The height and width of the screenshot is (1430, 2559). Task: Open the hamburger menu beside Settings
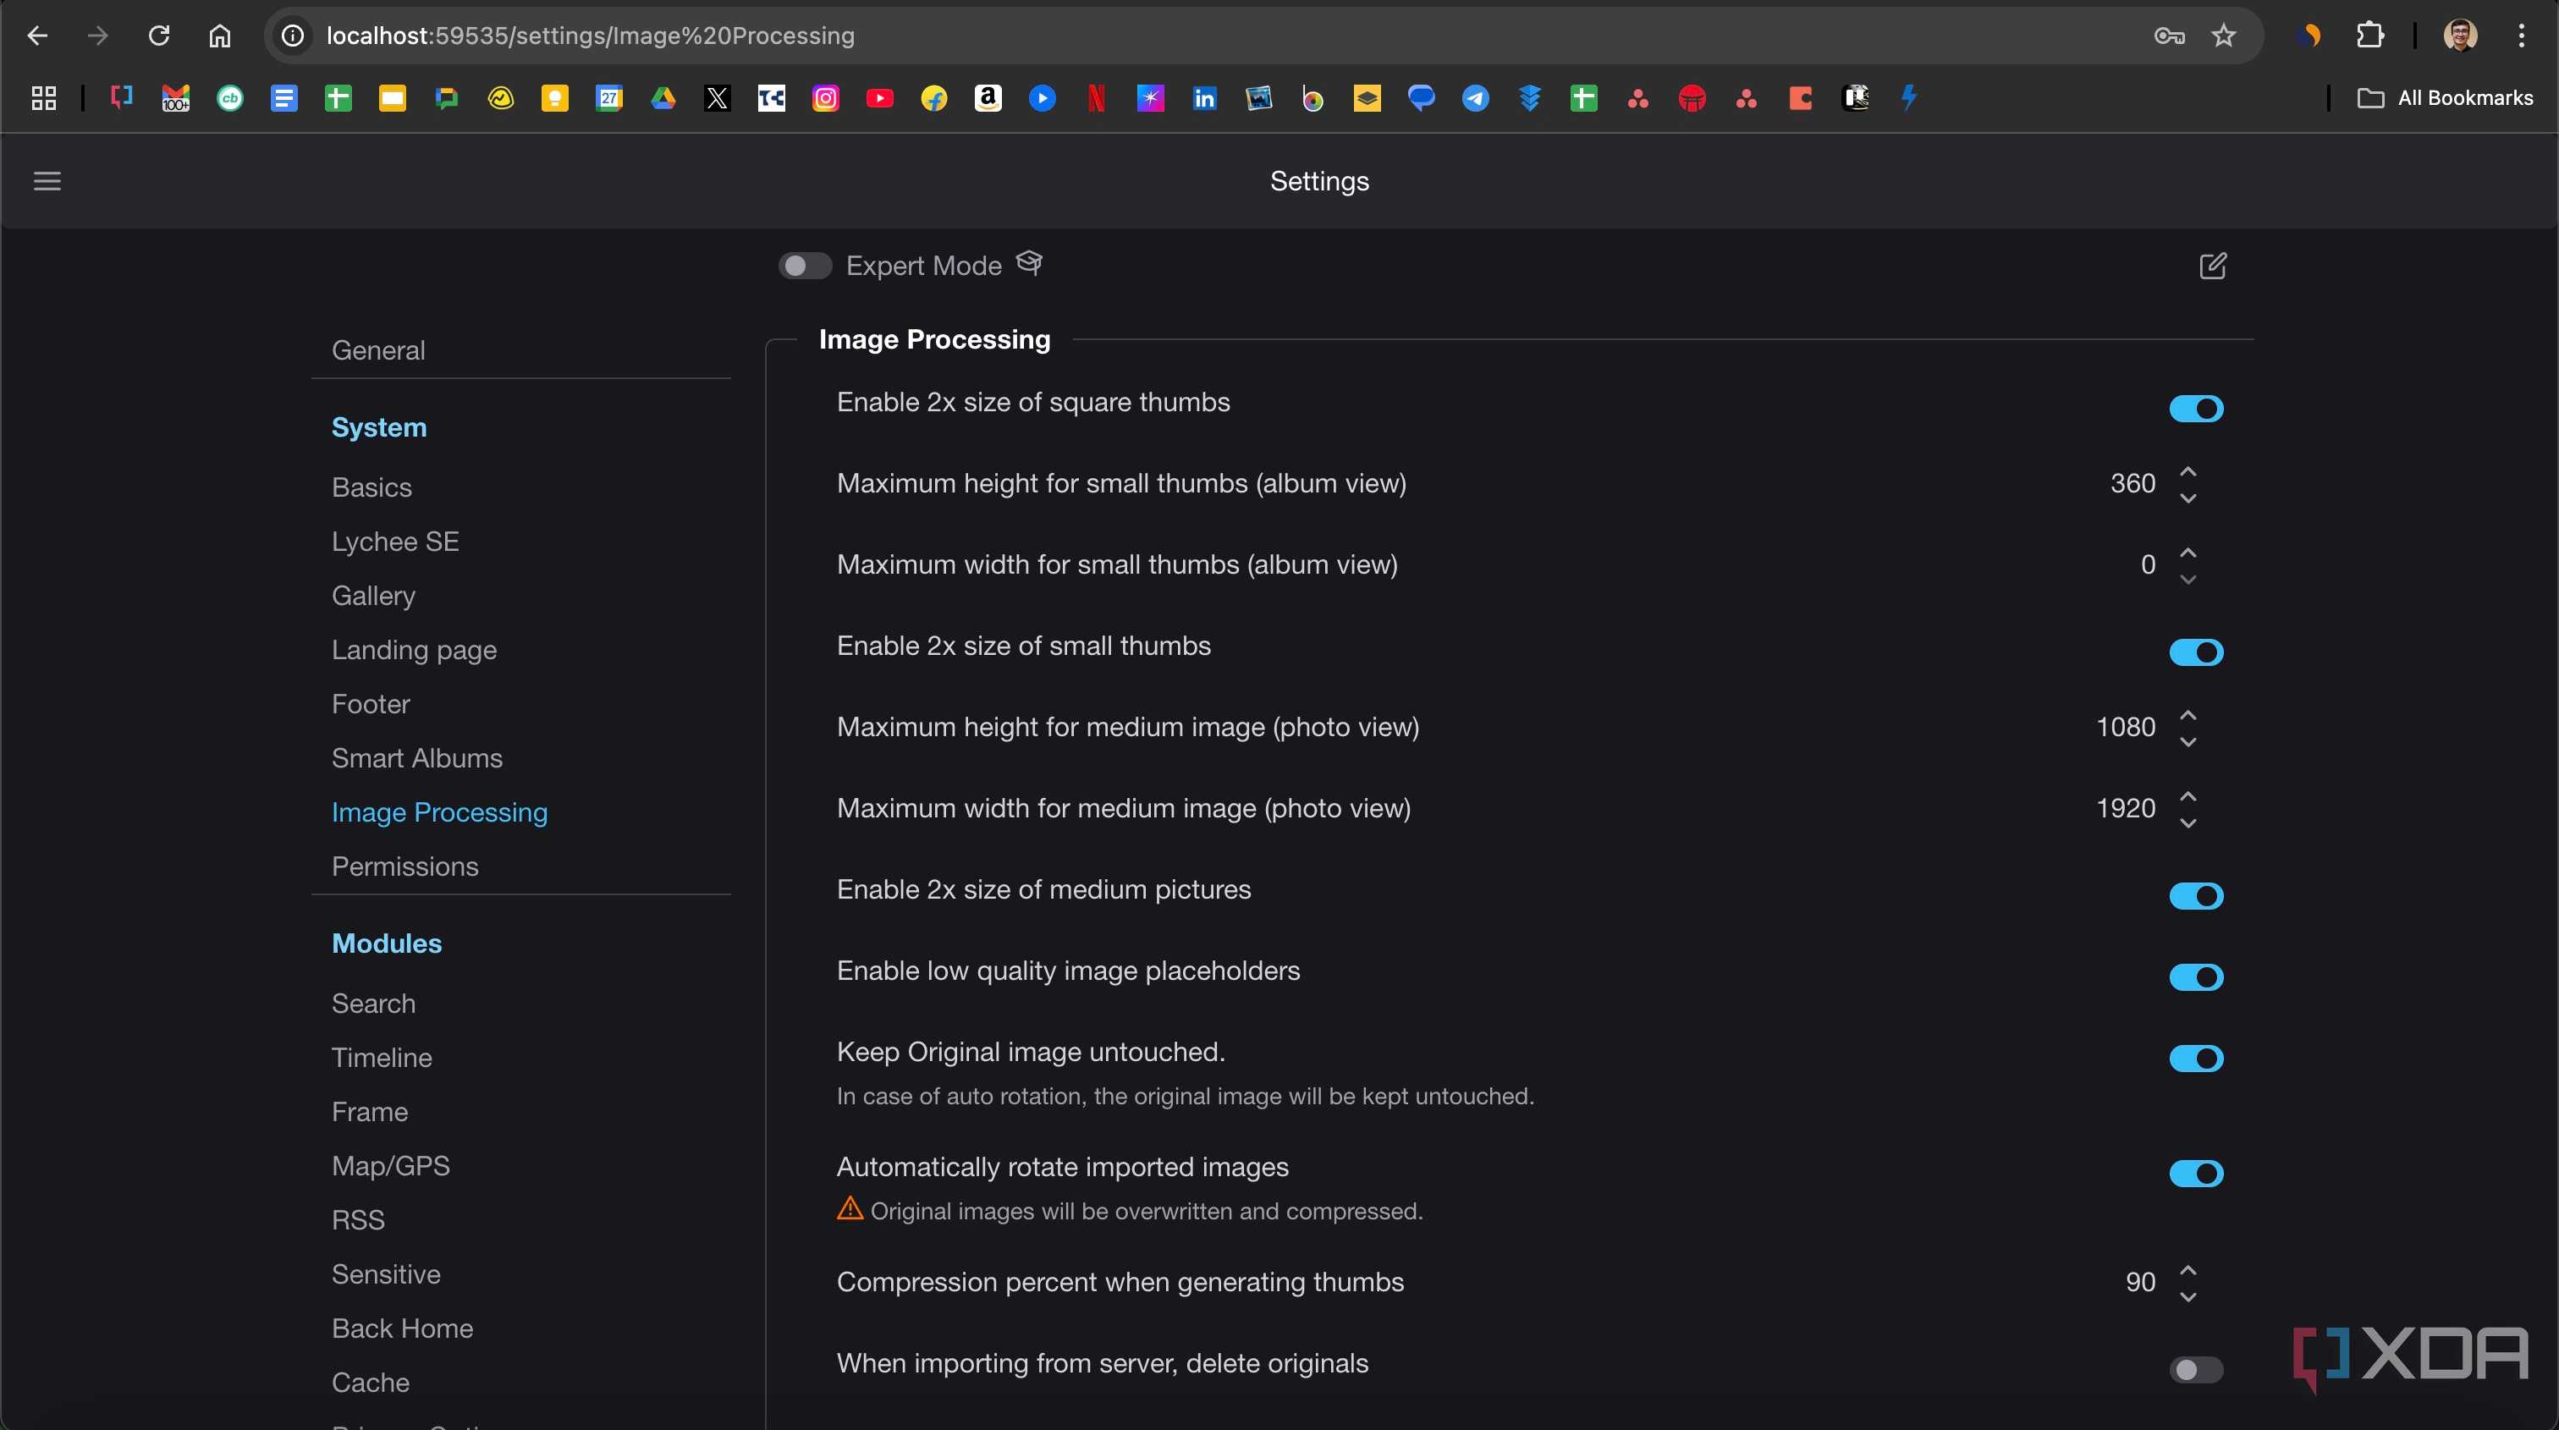(47, 181)
